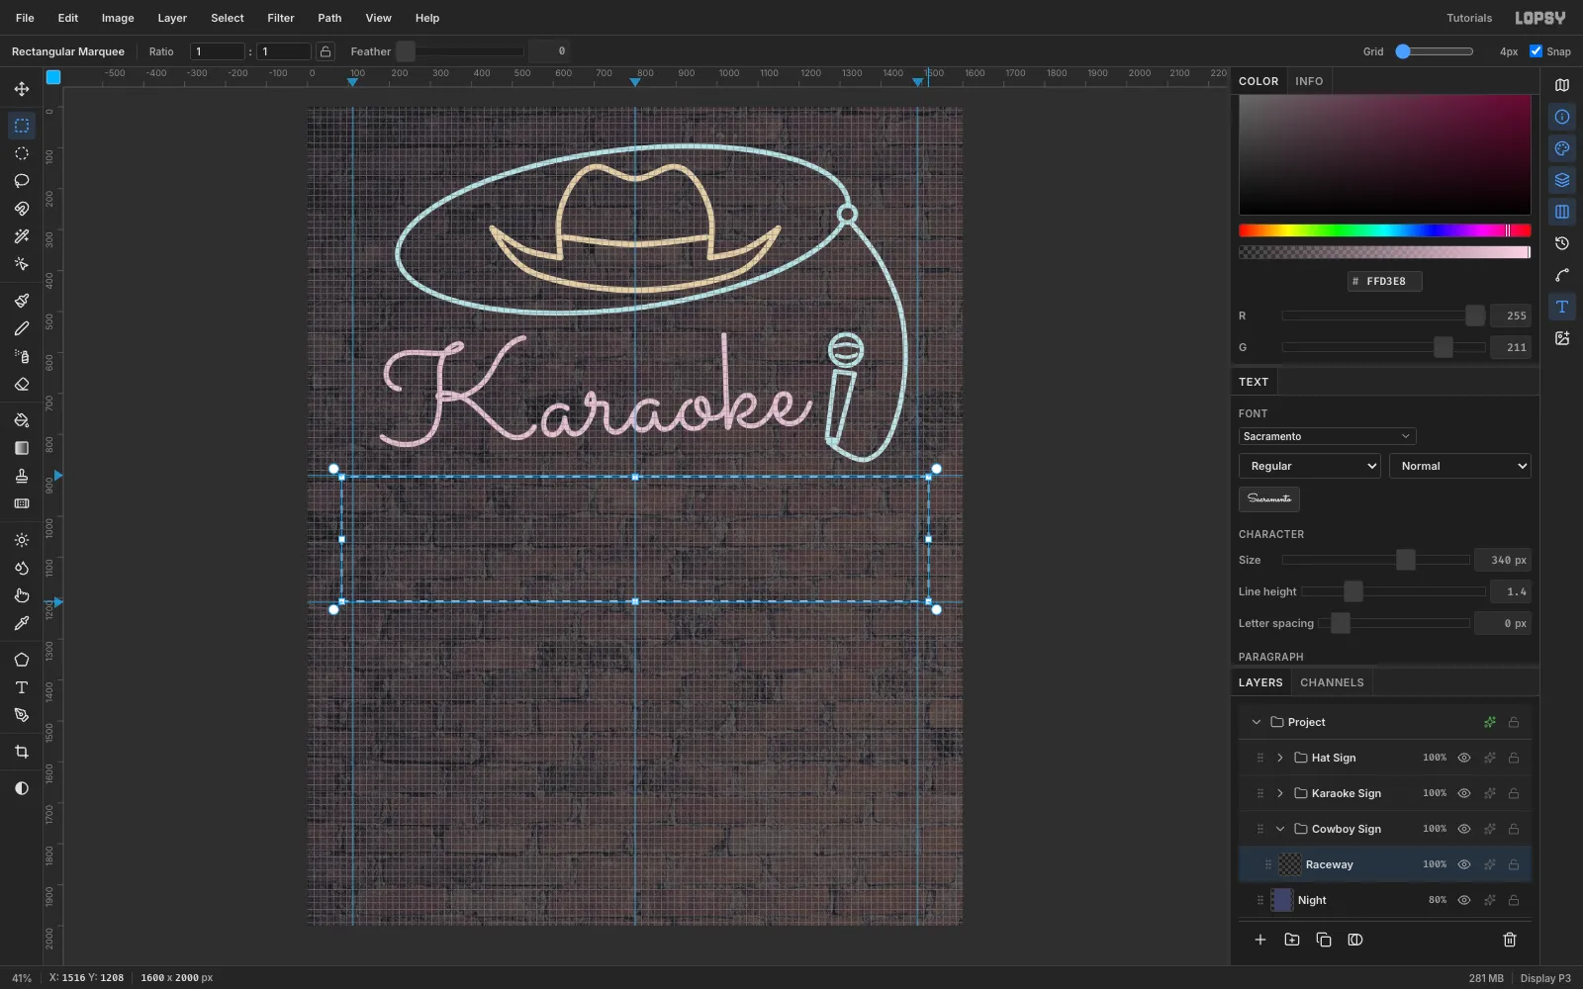
Task: Delete layer with trash icon
Action: point(1510,940)
